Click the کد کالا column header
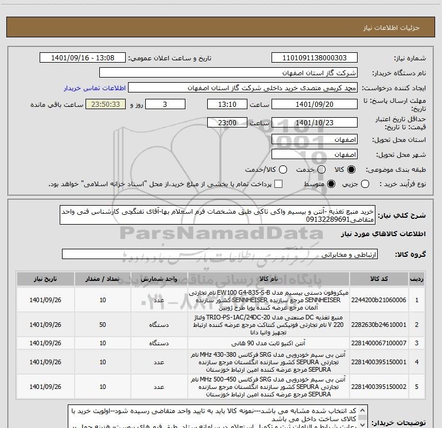This screenshot has height=428, width=442. [x=379, y=279]
